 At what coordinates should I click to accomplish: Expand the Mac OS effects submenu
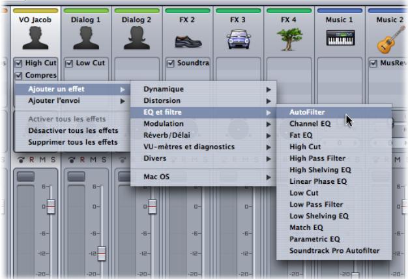point(203,177)
